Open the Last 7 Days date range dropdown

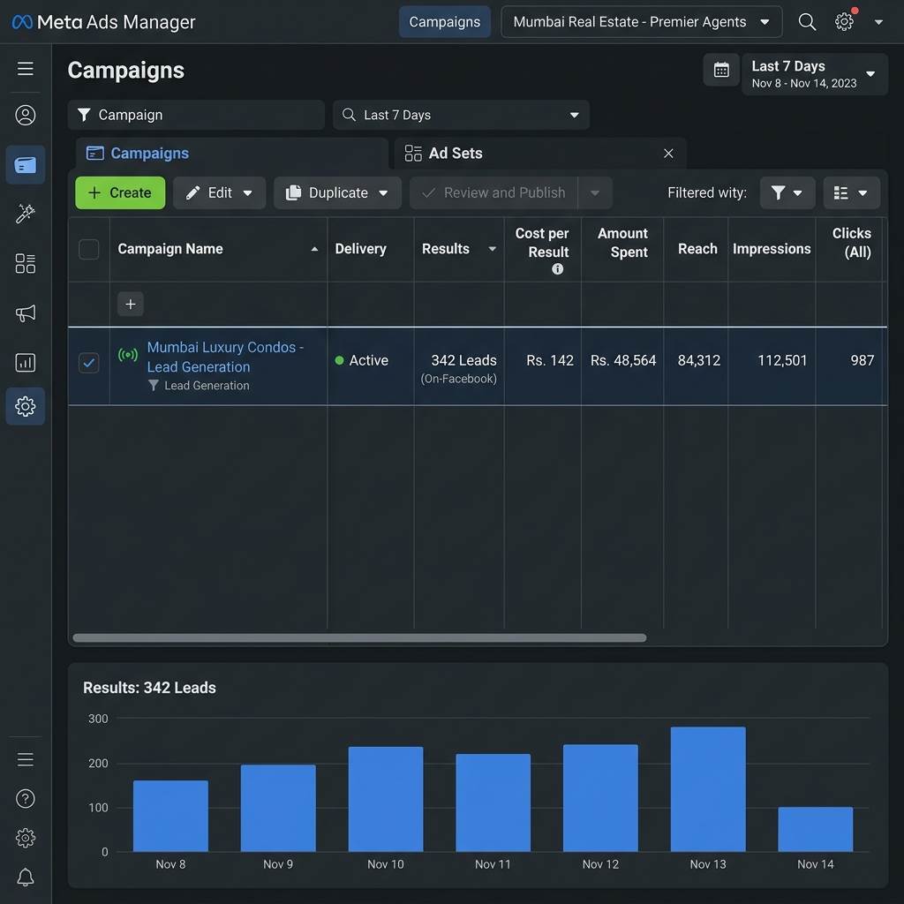(x=814, y=74)
